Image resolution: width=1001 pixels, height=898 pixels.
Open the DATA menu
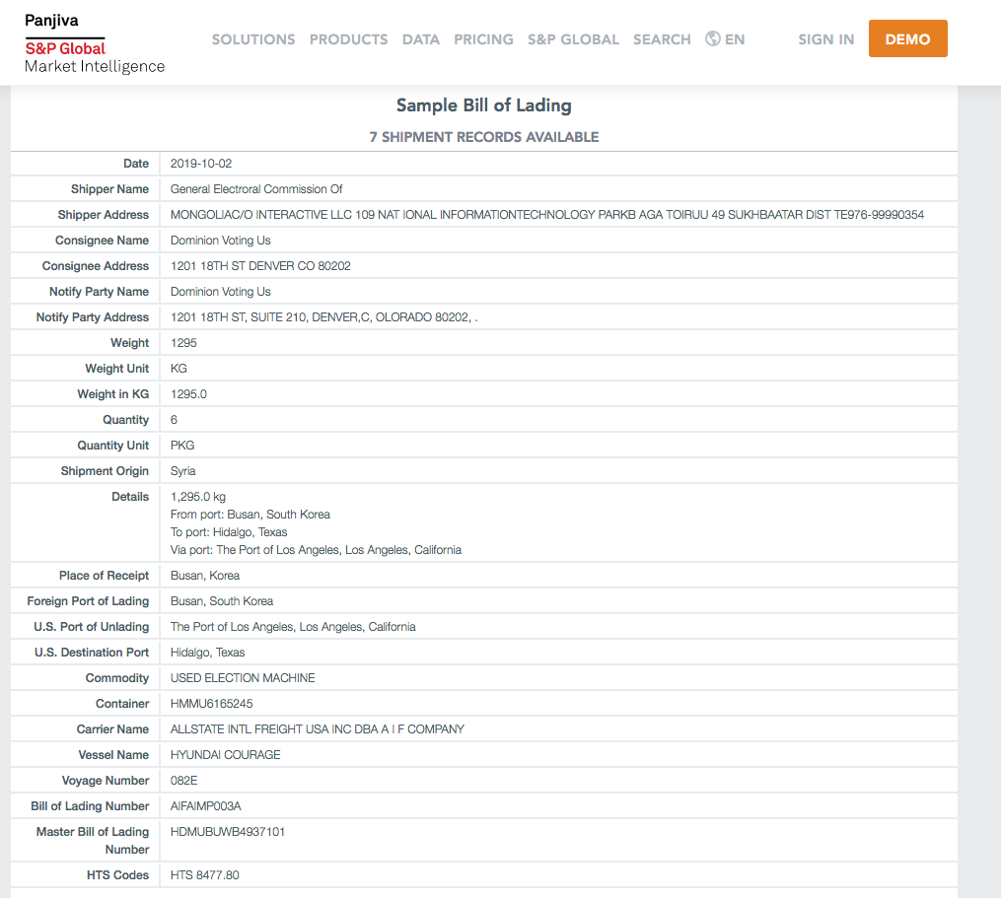[421, 39]
